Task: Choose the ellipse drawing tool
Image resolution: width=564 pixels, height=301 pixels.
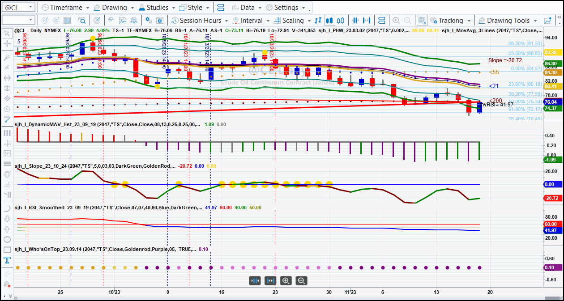Action: point(7,239)
